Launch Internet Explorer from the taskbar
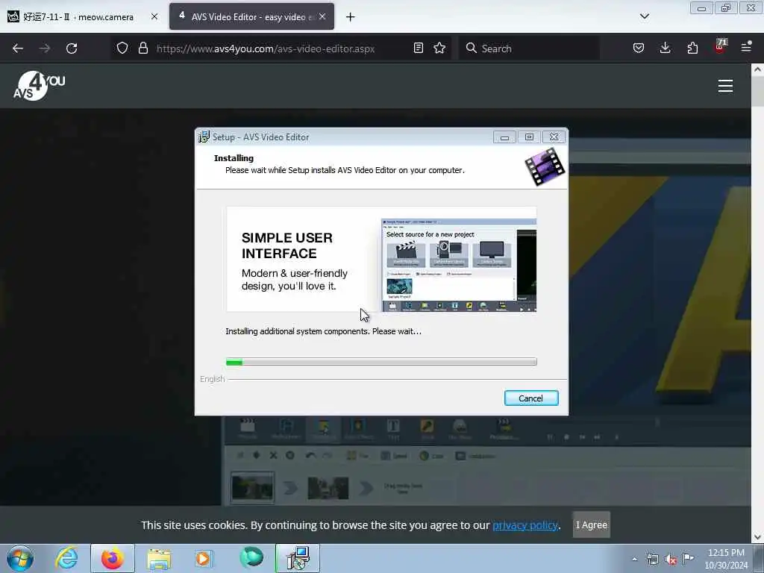 (66, 558)
